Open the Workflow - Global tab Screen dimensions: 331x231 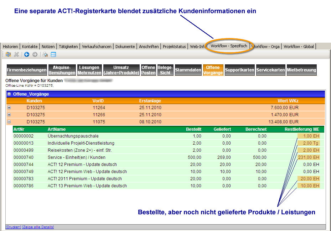pyautogui.click(x=299, y=47)
